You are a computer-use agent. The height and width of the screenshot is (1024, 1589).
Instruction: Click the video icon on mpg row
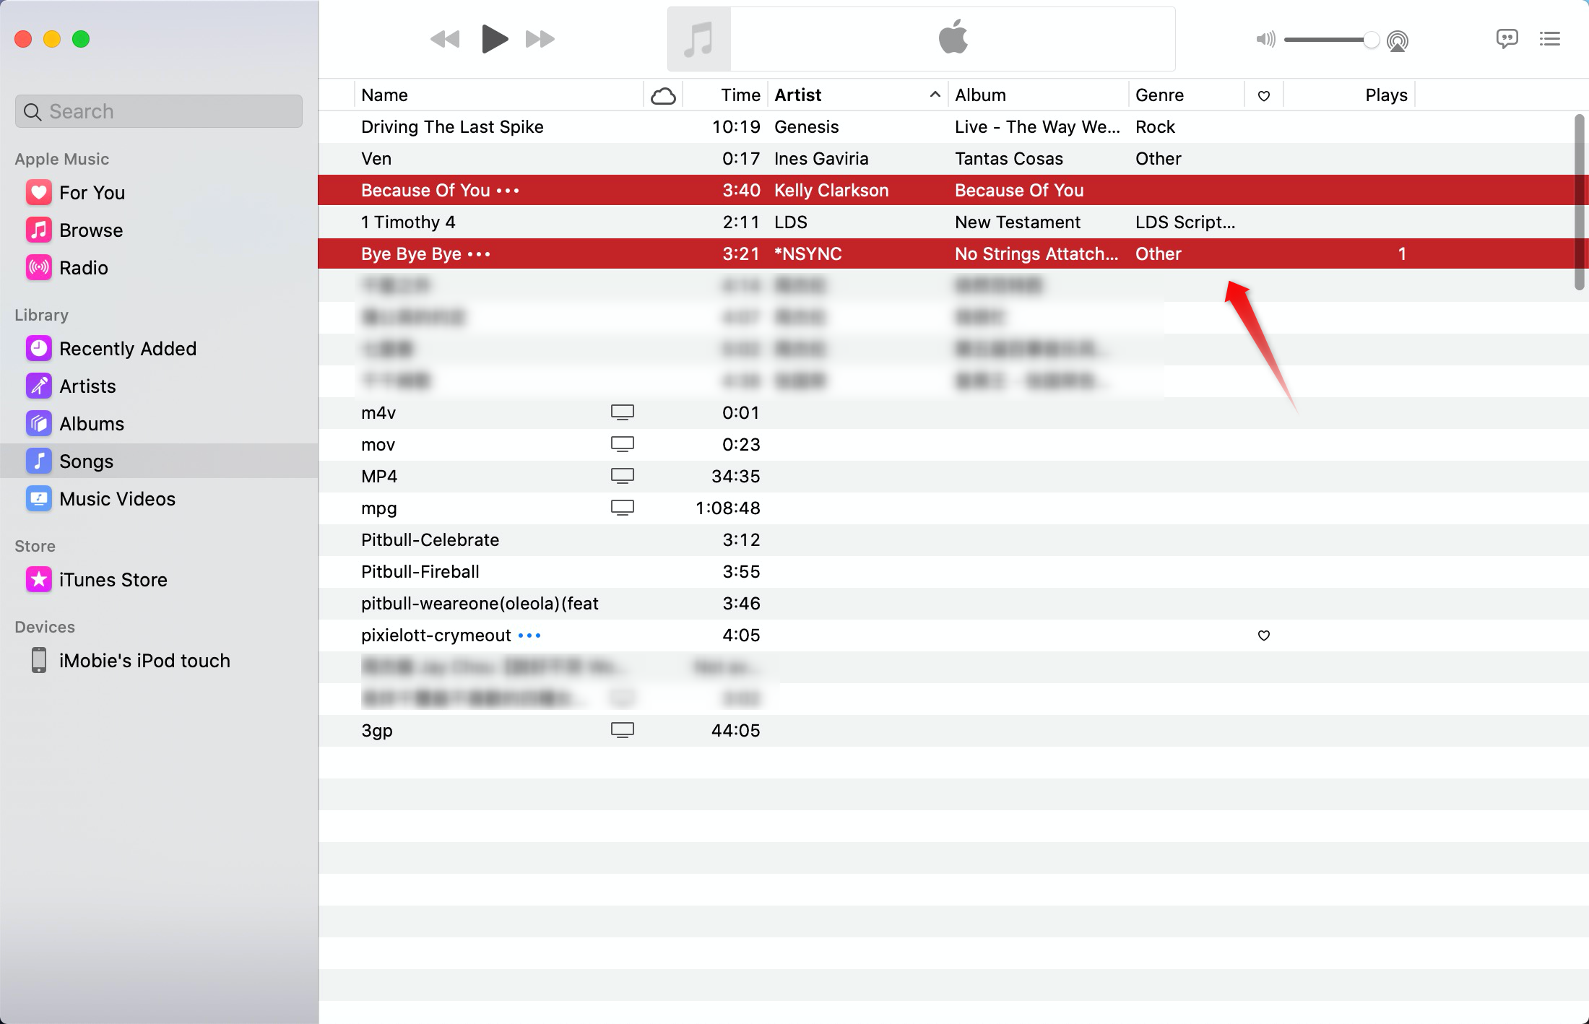[623, 508]
